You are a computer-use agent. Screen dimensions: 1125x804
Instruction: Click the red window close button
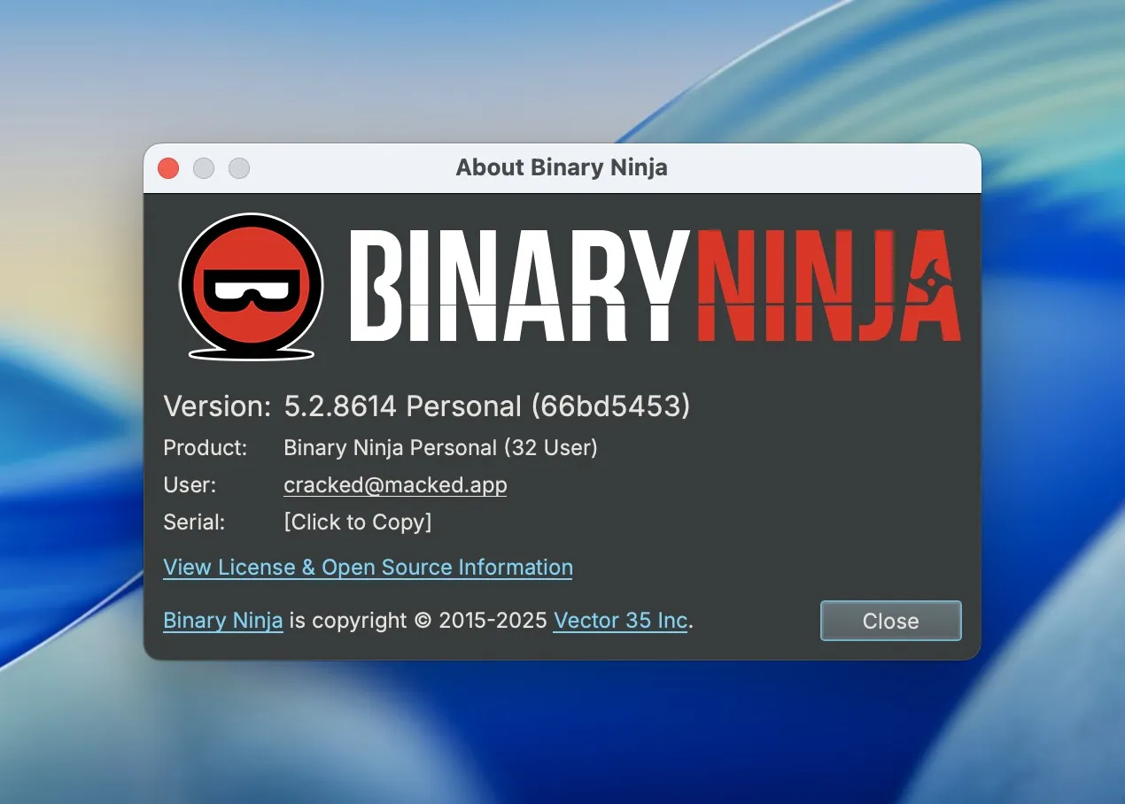point(168,168)
